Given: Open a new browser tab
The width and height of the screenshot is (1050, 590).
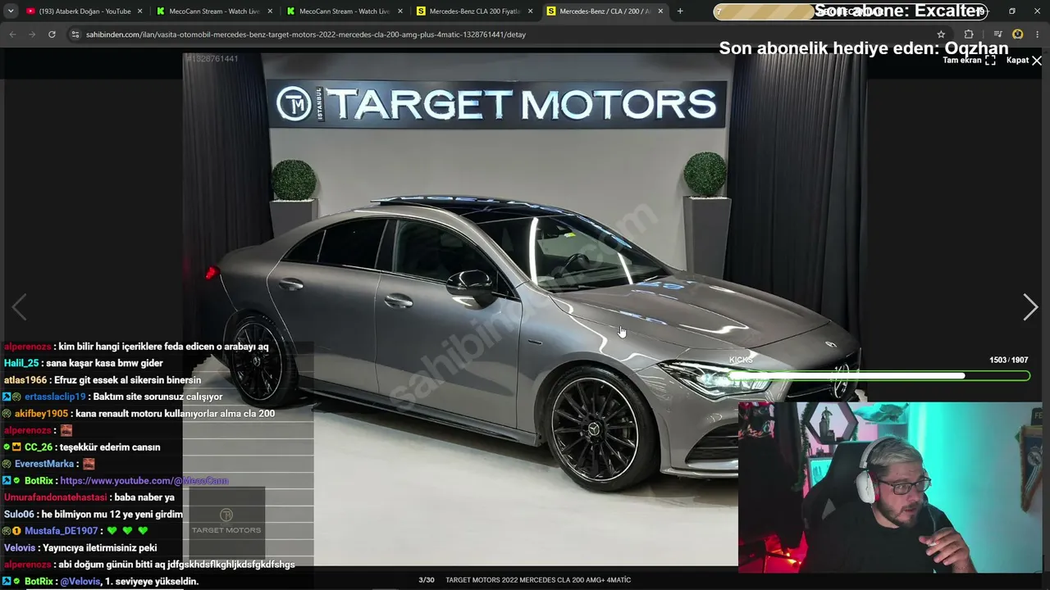Looking at the screenshot, I should tap(680, 11).
